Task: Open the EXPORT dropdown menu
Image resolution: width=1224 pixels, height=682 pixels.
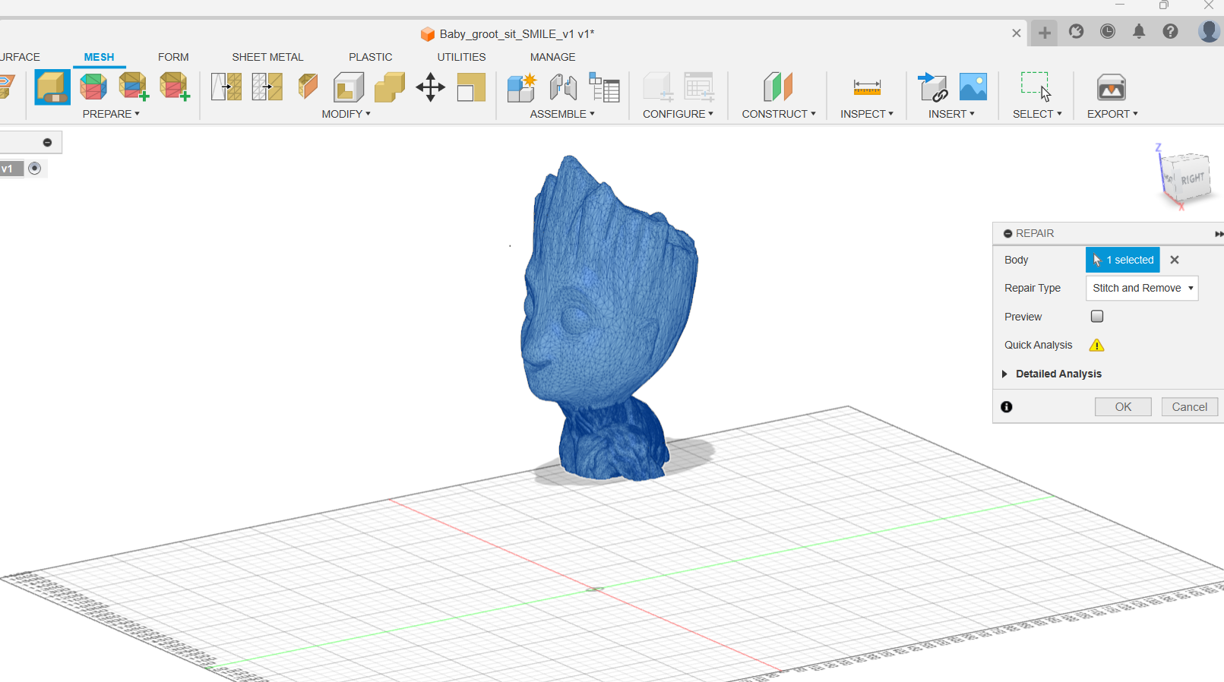Action: click(x=1112, y=114)
